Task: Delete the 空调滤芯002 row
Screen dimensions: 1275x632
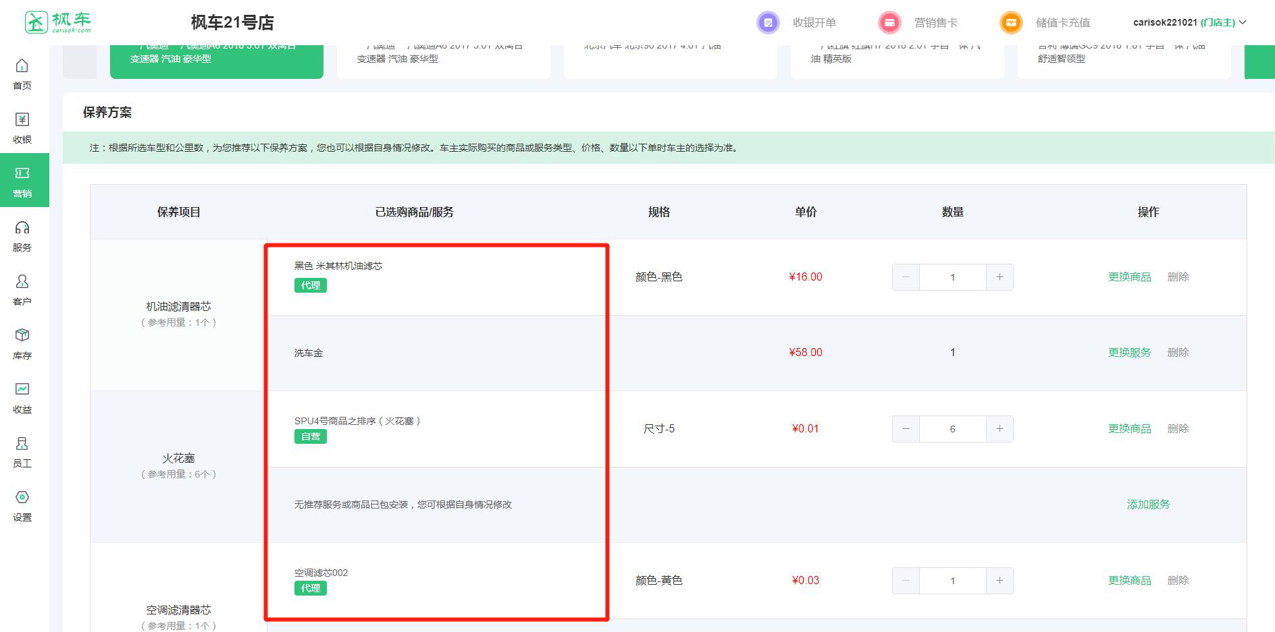Action: (x=1178, y=580)
